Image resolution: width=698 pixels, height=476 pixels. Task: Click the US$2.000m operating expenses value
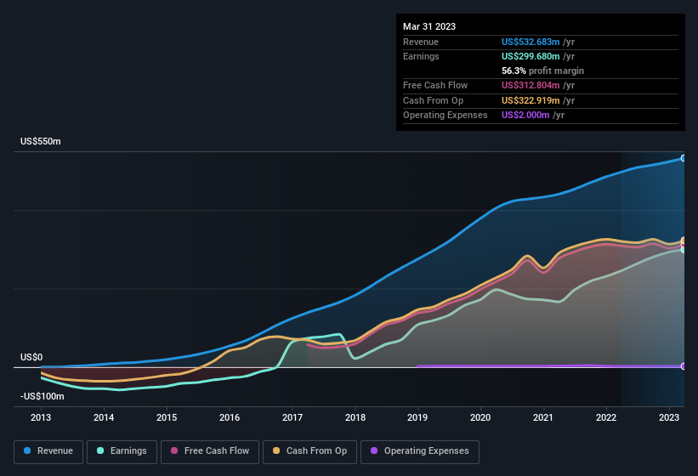coord(525,116)
